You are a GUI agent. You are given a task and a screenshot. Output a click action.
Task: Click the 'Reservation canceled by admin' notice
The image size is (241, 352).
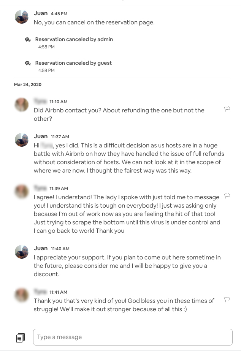pyautogui.click(x=74, y=39)
